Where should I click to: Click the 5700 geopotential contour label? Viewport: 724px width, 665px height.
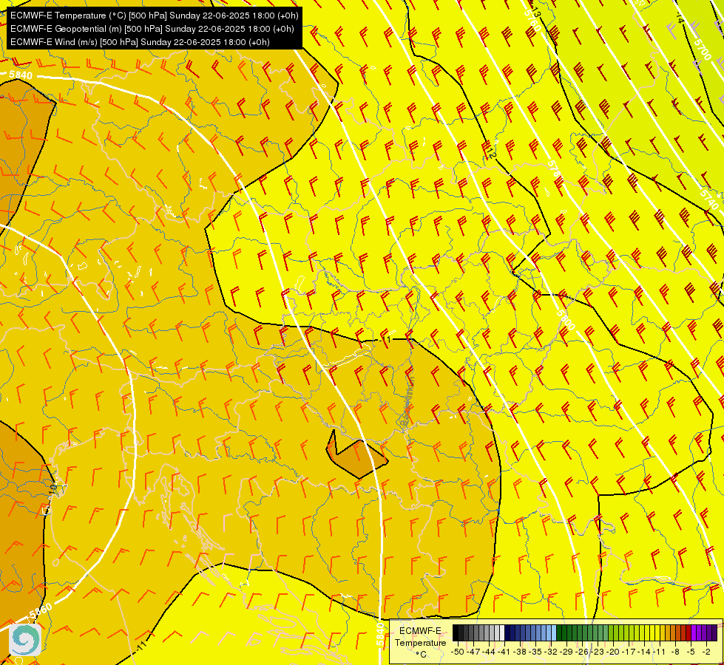tap(703, 50)
